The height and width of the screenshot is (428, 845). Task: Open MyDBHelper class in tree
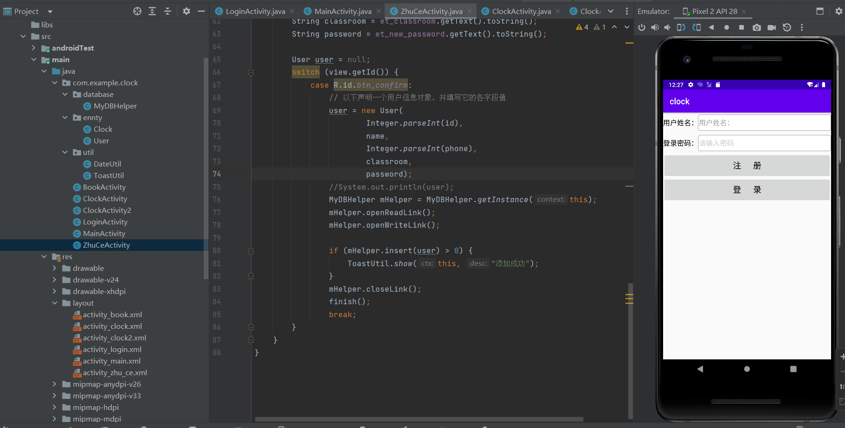click(x=115, y=106)
